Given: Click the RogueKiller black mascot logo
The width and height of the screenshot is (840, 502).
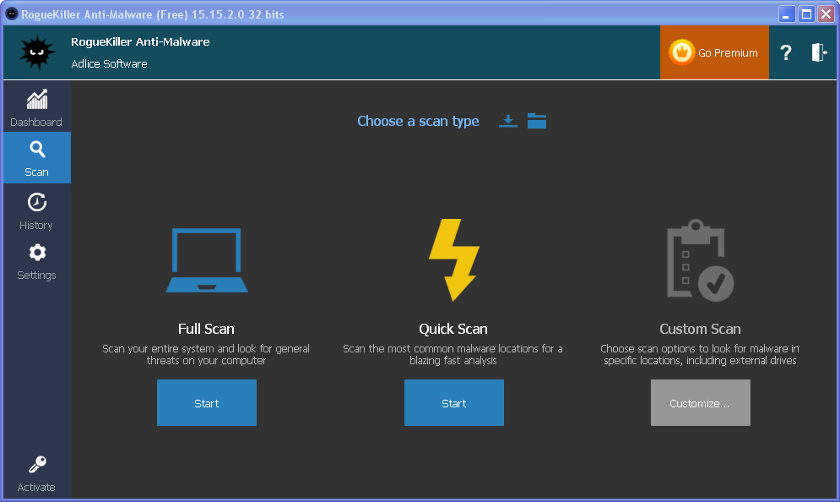Looking at the screenshot, I should tap(36, 52).
